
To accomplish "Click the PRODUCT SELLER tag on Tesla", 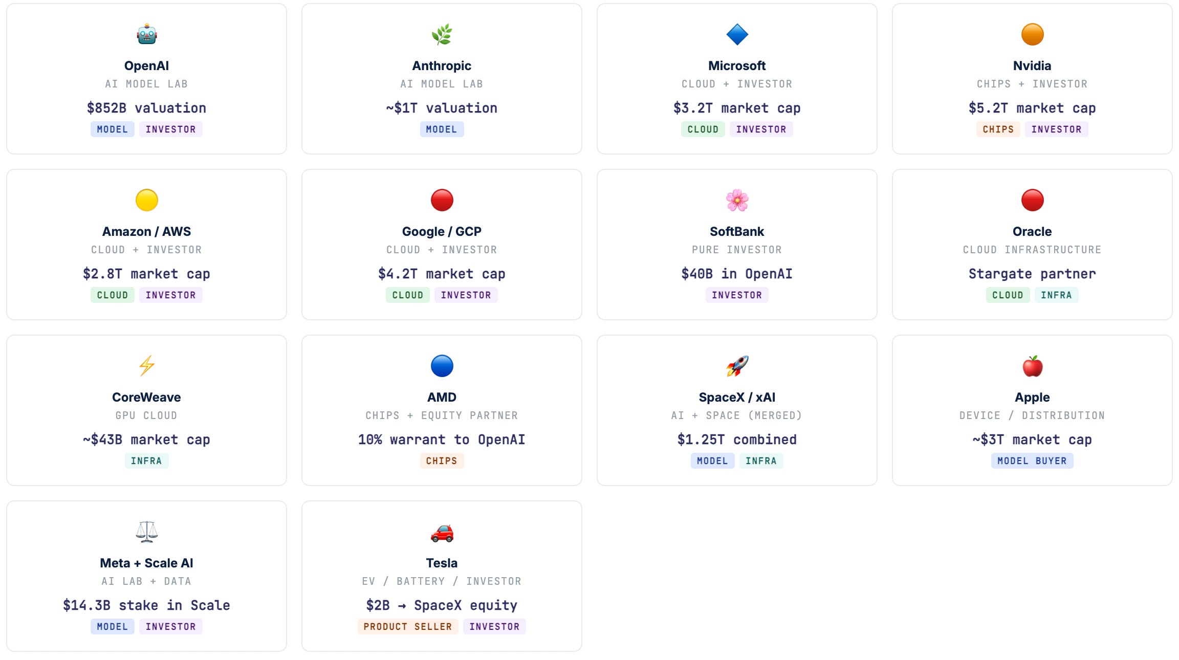I will tap(408, 627).
